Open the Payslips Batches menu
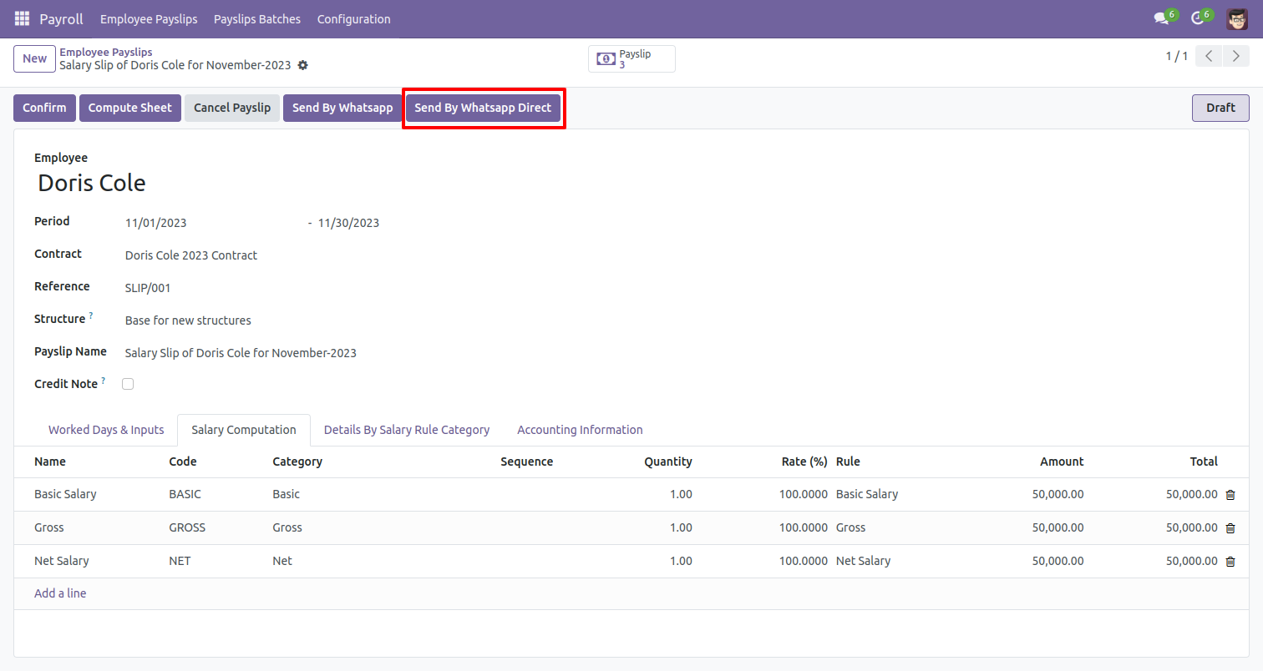This screenshot has width=1263, height=671. (257, 18)
